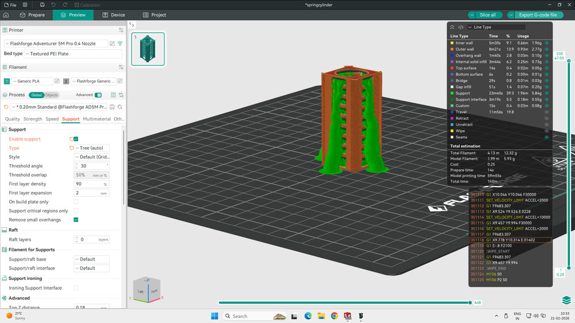Check Support critical regions only
This screenshot has height=323, width=575.
[76, 211]
